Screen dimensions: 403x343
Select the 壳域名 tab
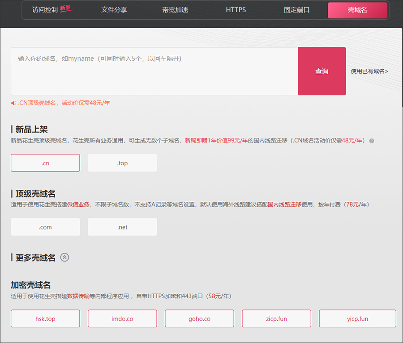(357, 10)
